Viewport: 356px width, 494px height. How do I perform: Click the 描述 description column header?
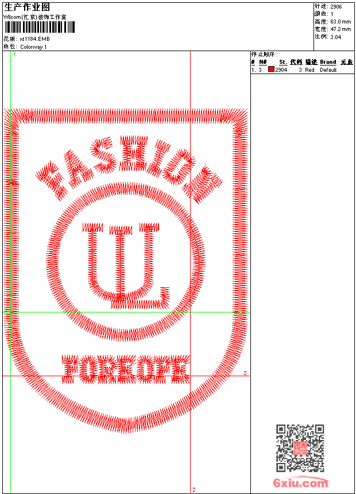pyautogui.click(x=311, y=62)
